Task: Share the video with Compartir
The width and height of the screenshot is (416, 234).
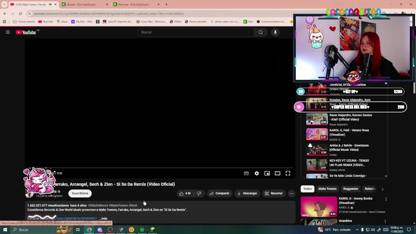Action: click(x=219, y=193)
